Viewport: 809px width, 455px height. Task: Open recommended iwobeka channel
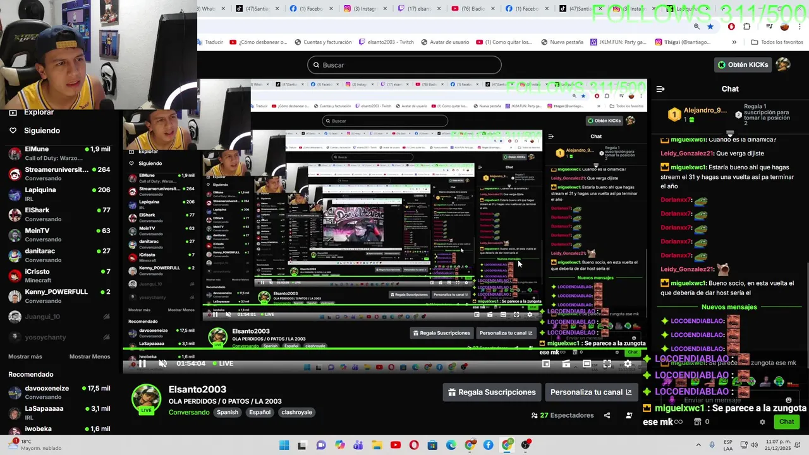60,429
